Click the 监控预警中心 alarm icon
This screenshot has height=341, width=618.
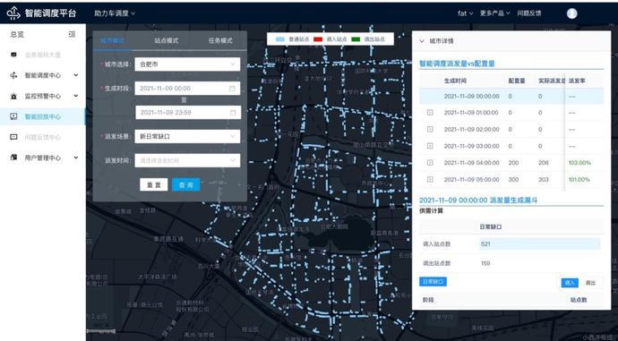point(13,96)
